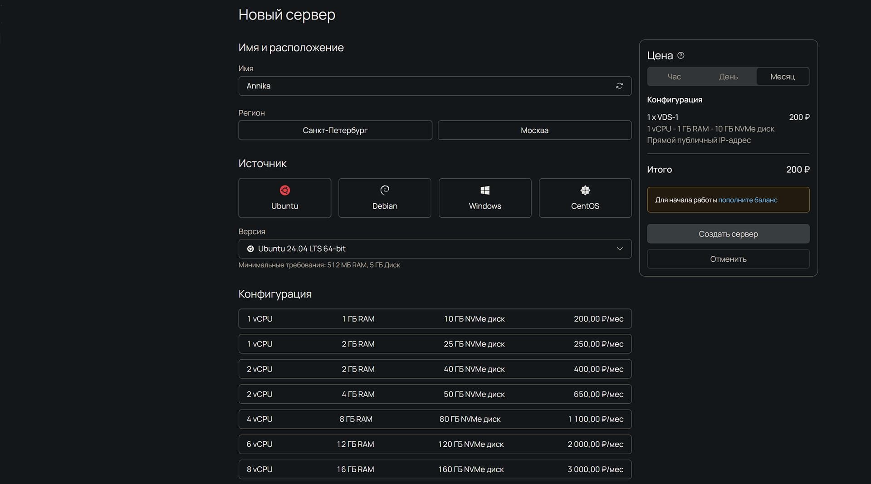This screenshot has height=484, width=871.
Task: Click the 650,00 ₽/мес price
Action: 598,394
